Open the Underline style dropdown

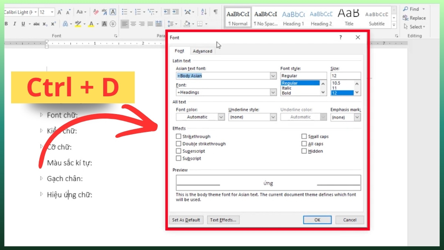pyautogui.click(x=273, y=117)
